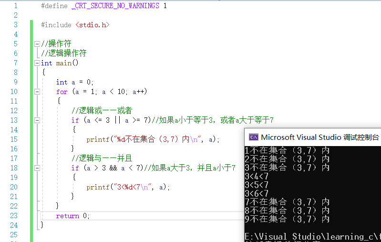Image resolution: width=381 pixels, height=242 pixels.
Task: Click console output '8不在集合（3,7）内'
Action: click(287, 210)
